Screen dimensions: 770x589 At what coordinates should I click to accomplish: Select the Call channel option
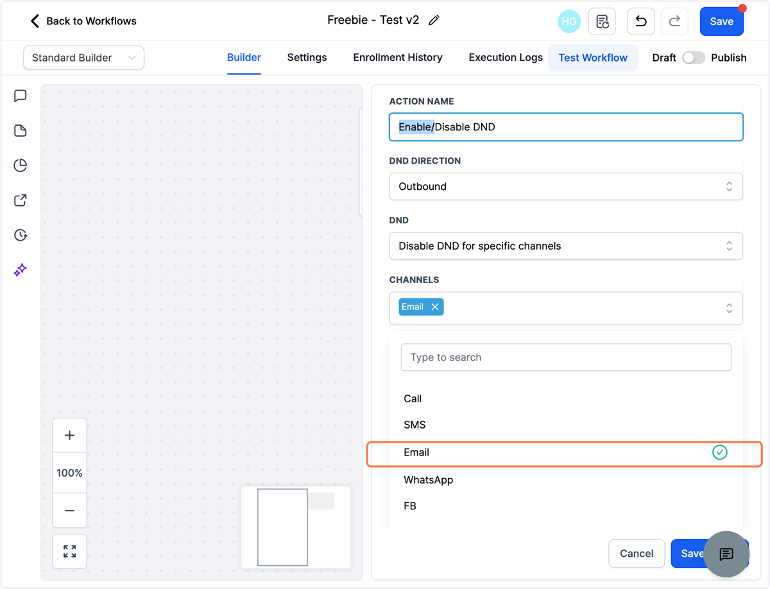click(x=566, y=398)
